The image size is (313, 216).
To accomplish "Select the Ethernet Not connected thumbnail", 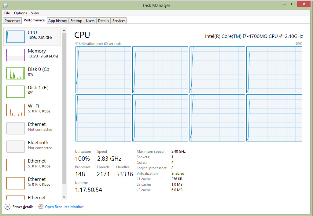I will (16, 128).
